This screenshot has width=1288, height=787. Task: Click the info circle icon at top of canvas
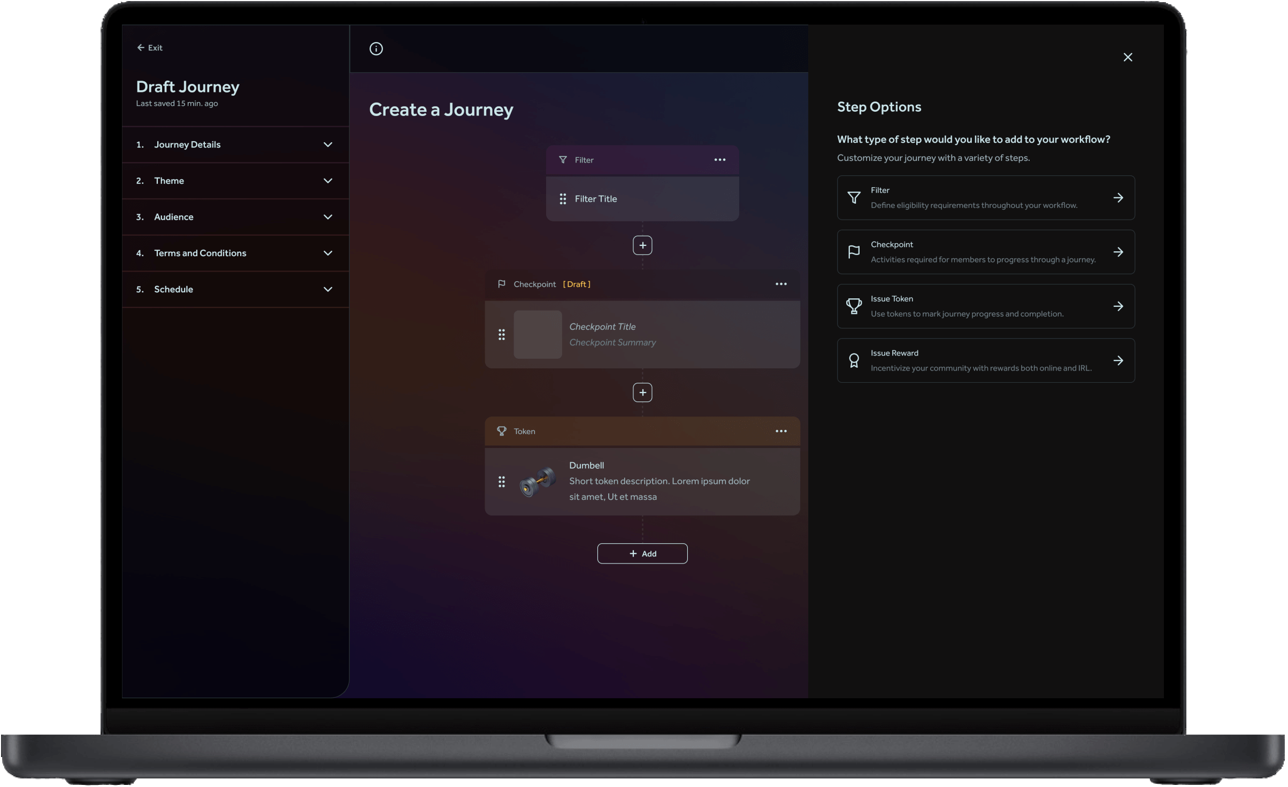click(376, 48)
